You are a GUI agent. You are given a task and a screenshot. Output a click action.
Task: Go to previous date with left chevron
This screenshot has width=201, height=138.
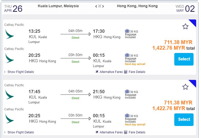click(x=96, y=6)
